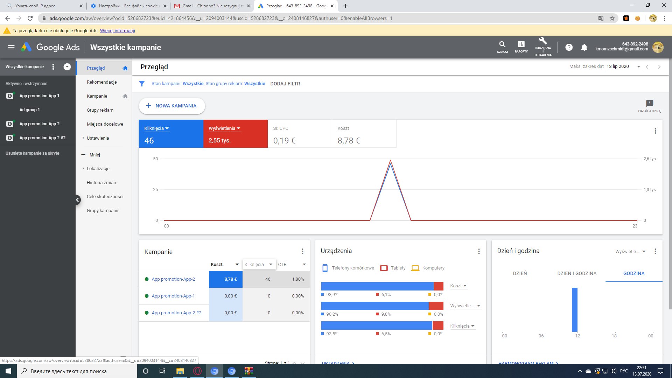The width and height of the screenshot is (672, 378).
Task: Open Cele skuteczności page
Action: point(105,197)
